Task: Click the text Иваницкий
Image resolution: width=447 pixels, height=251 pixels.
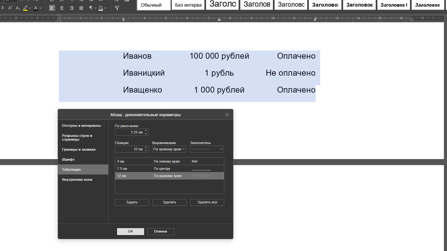Action: pos(144,73)
